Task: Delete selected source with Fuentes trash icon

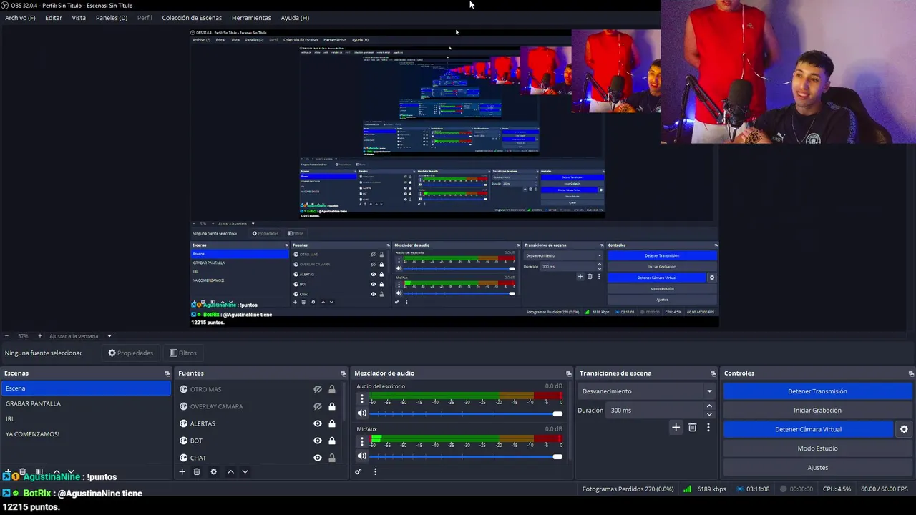Action: (x=197, y=471)
